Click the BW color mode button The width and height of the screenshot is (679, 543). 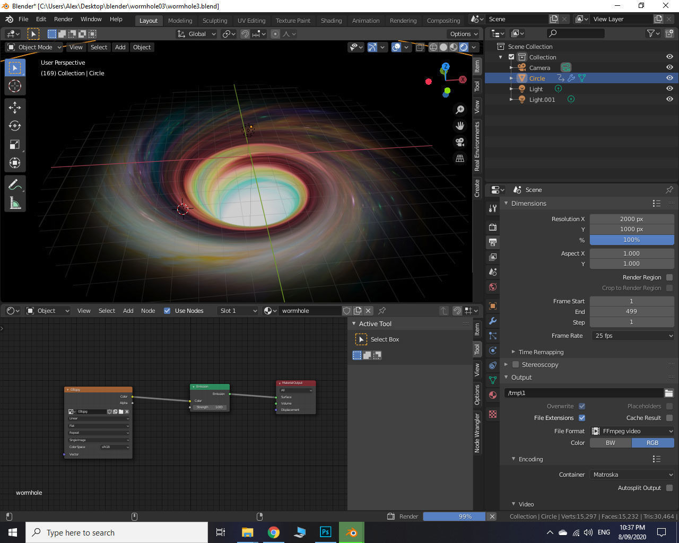pos(611,443)
